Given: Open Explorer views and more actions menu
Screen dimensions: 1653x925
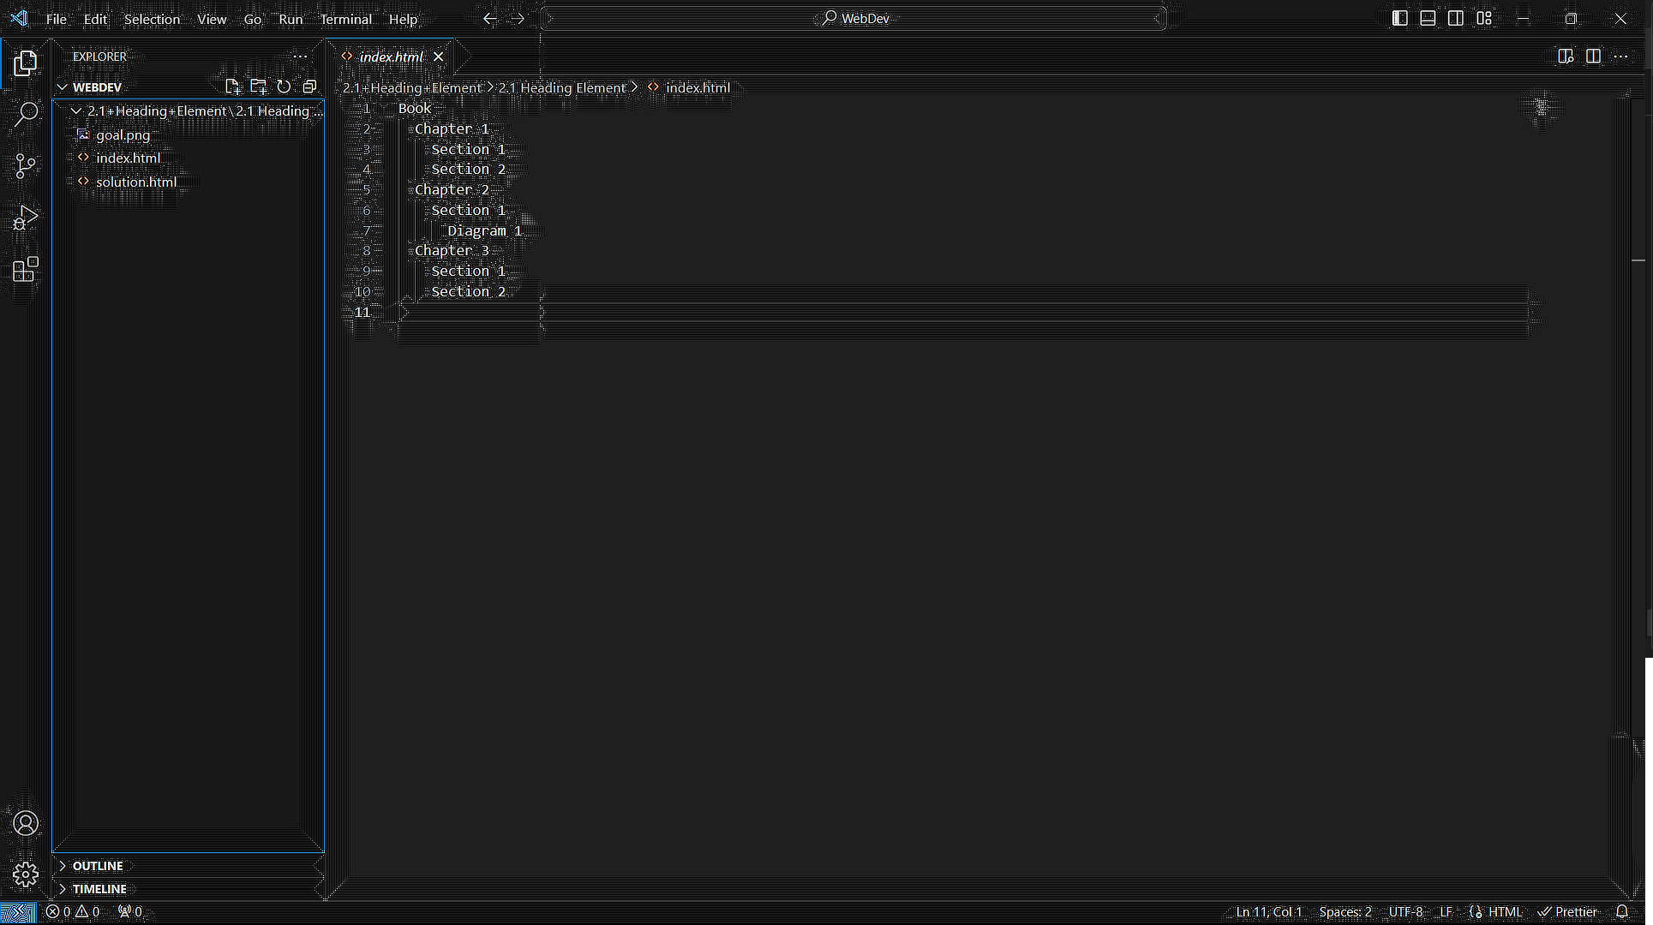Looking at the screenshot, I should point(300,57).
